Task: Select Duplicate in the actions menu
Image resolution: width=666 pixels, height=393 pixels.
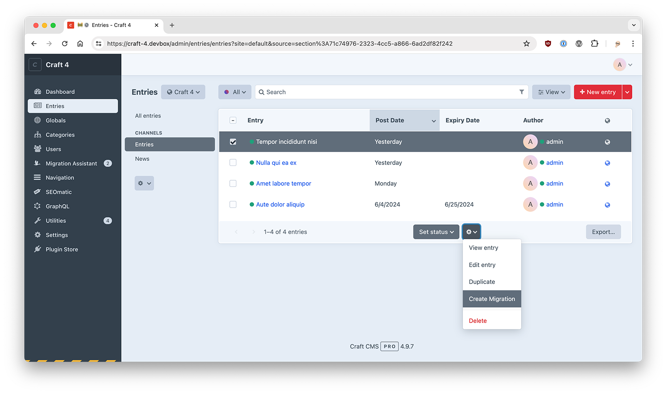Action: click(482, 282)
